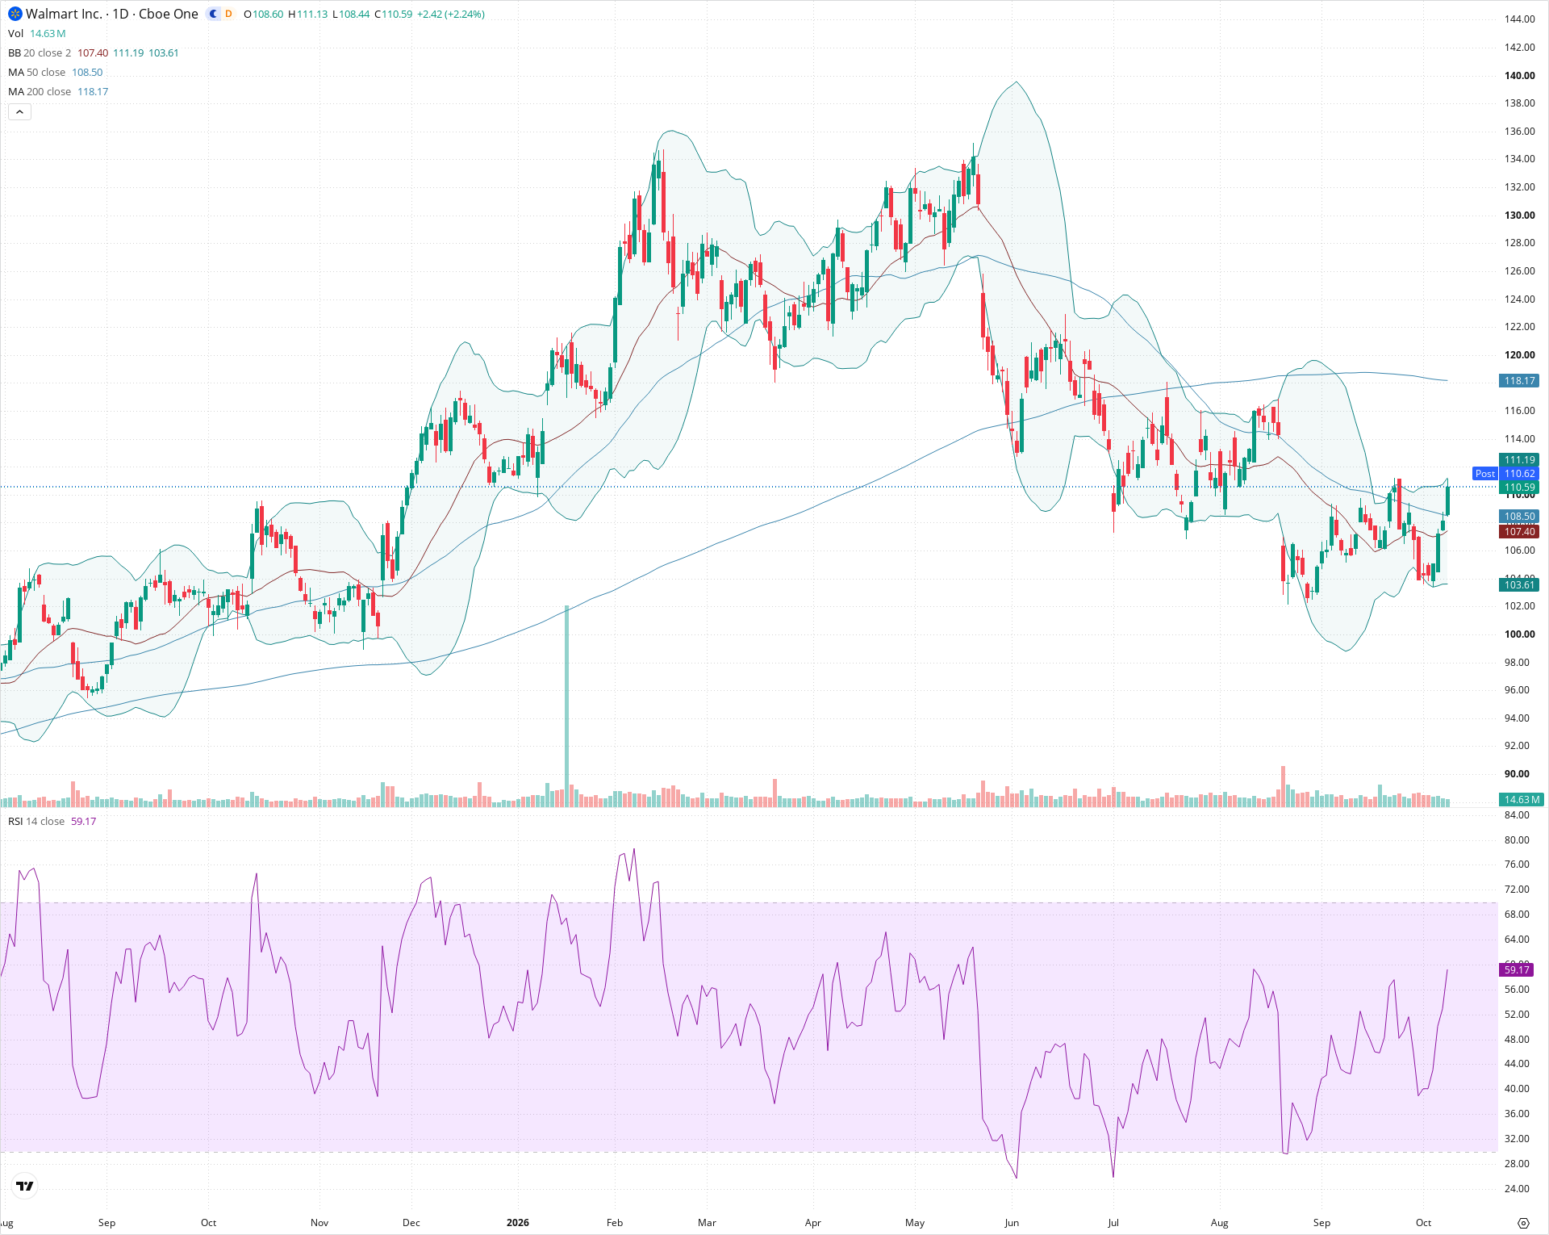Select the MA 200 close legend
1549x1235 pixels.
click(40, 91)
